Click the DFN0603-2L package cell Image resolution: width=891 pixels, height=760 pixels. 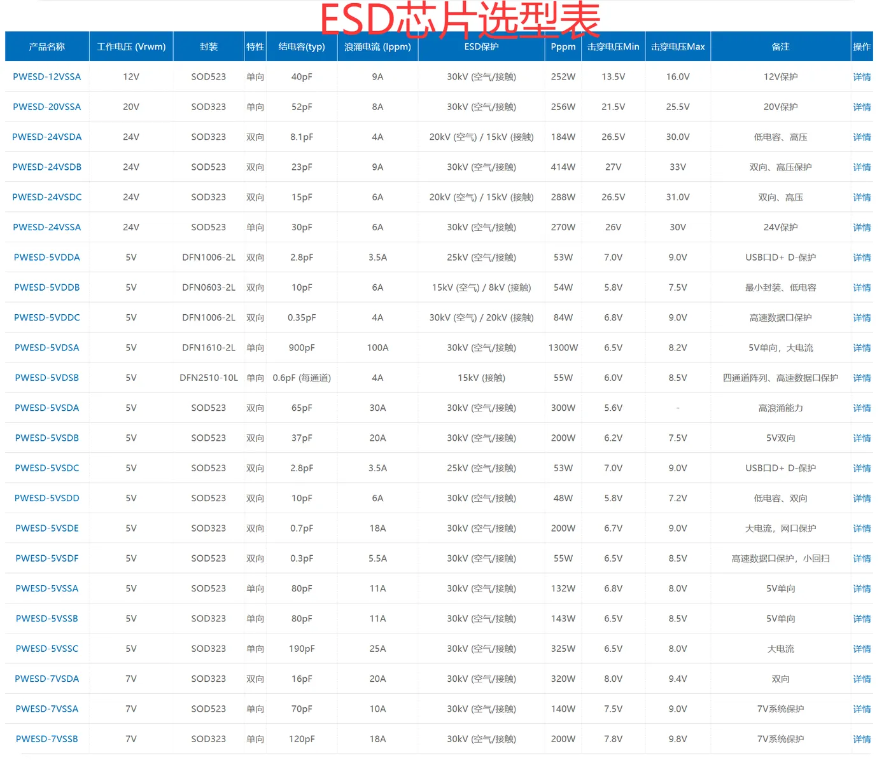pyautogui.click(x=209, y=287)
